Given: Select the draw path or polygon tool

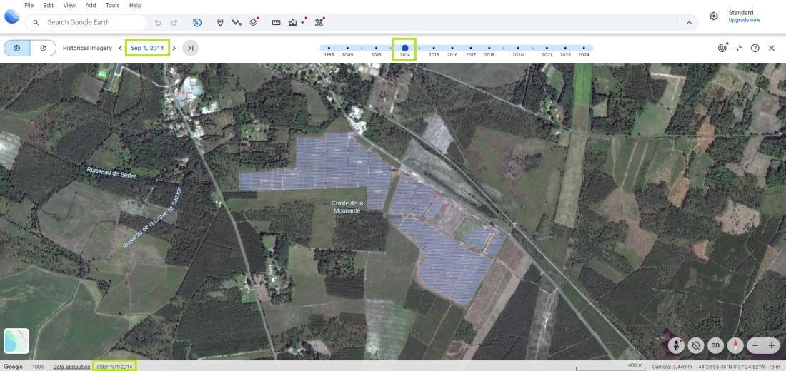Looking at the screenshot, I should 237,23.
